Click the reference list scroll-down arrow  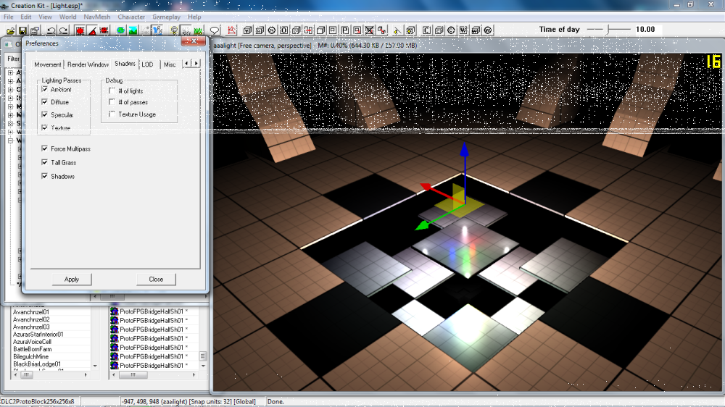click(203, 366)
